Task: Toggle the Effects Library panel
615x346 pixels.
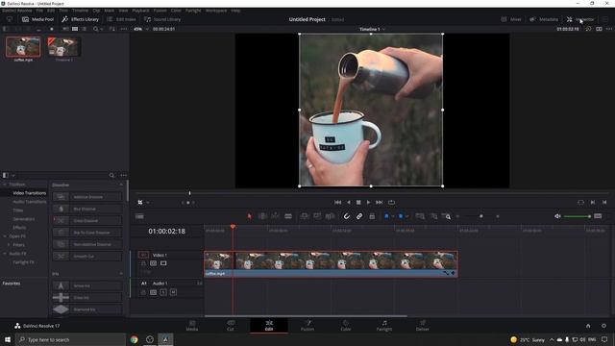Action: [x=81, y=19]
